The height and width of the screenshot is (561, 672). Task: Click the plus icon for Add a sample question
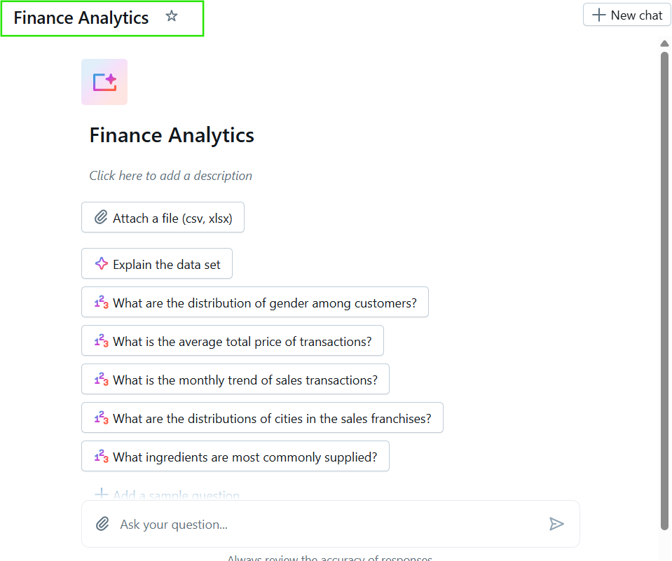101,494
